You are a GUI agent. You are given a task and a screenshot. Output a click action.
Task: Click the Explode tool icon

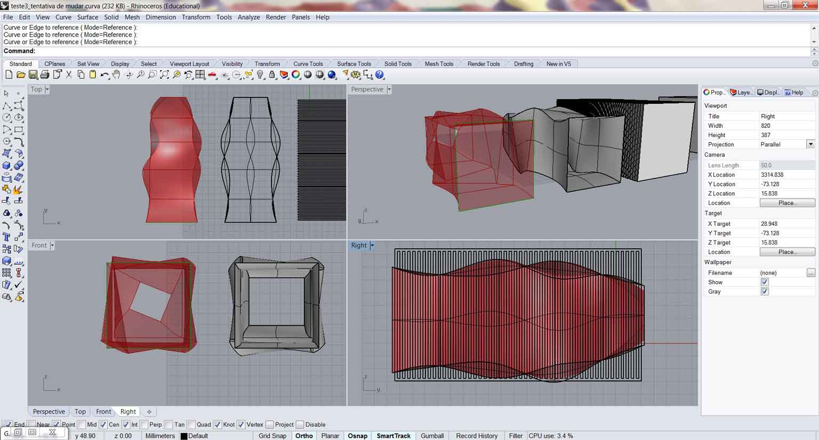(x=18, y=189)
